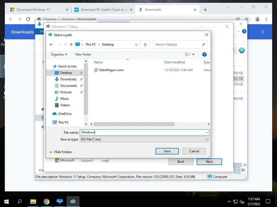The width and height of the screenshot is (277, 207).
Task: Click the horizontal scrollbar in file list
Action: (x=134, y=124)
